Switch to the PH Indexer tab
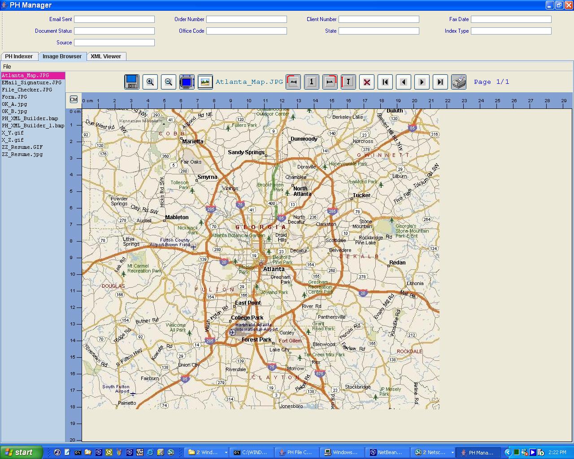The image size is (574, 459). coord(19,56)
